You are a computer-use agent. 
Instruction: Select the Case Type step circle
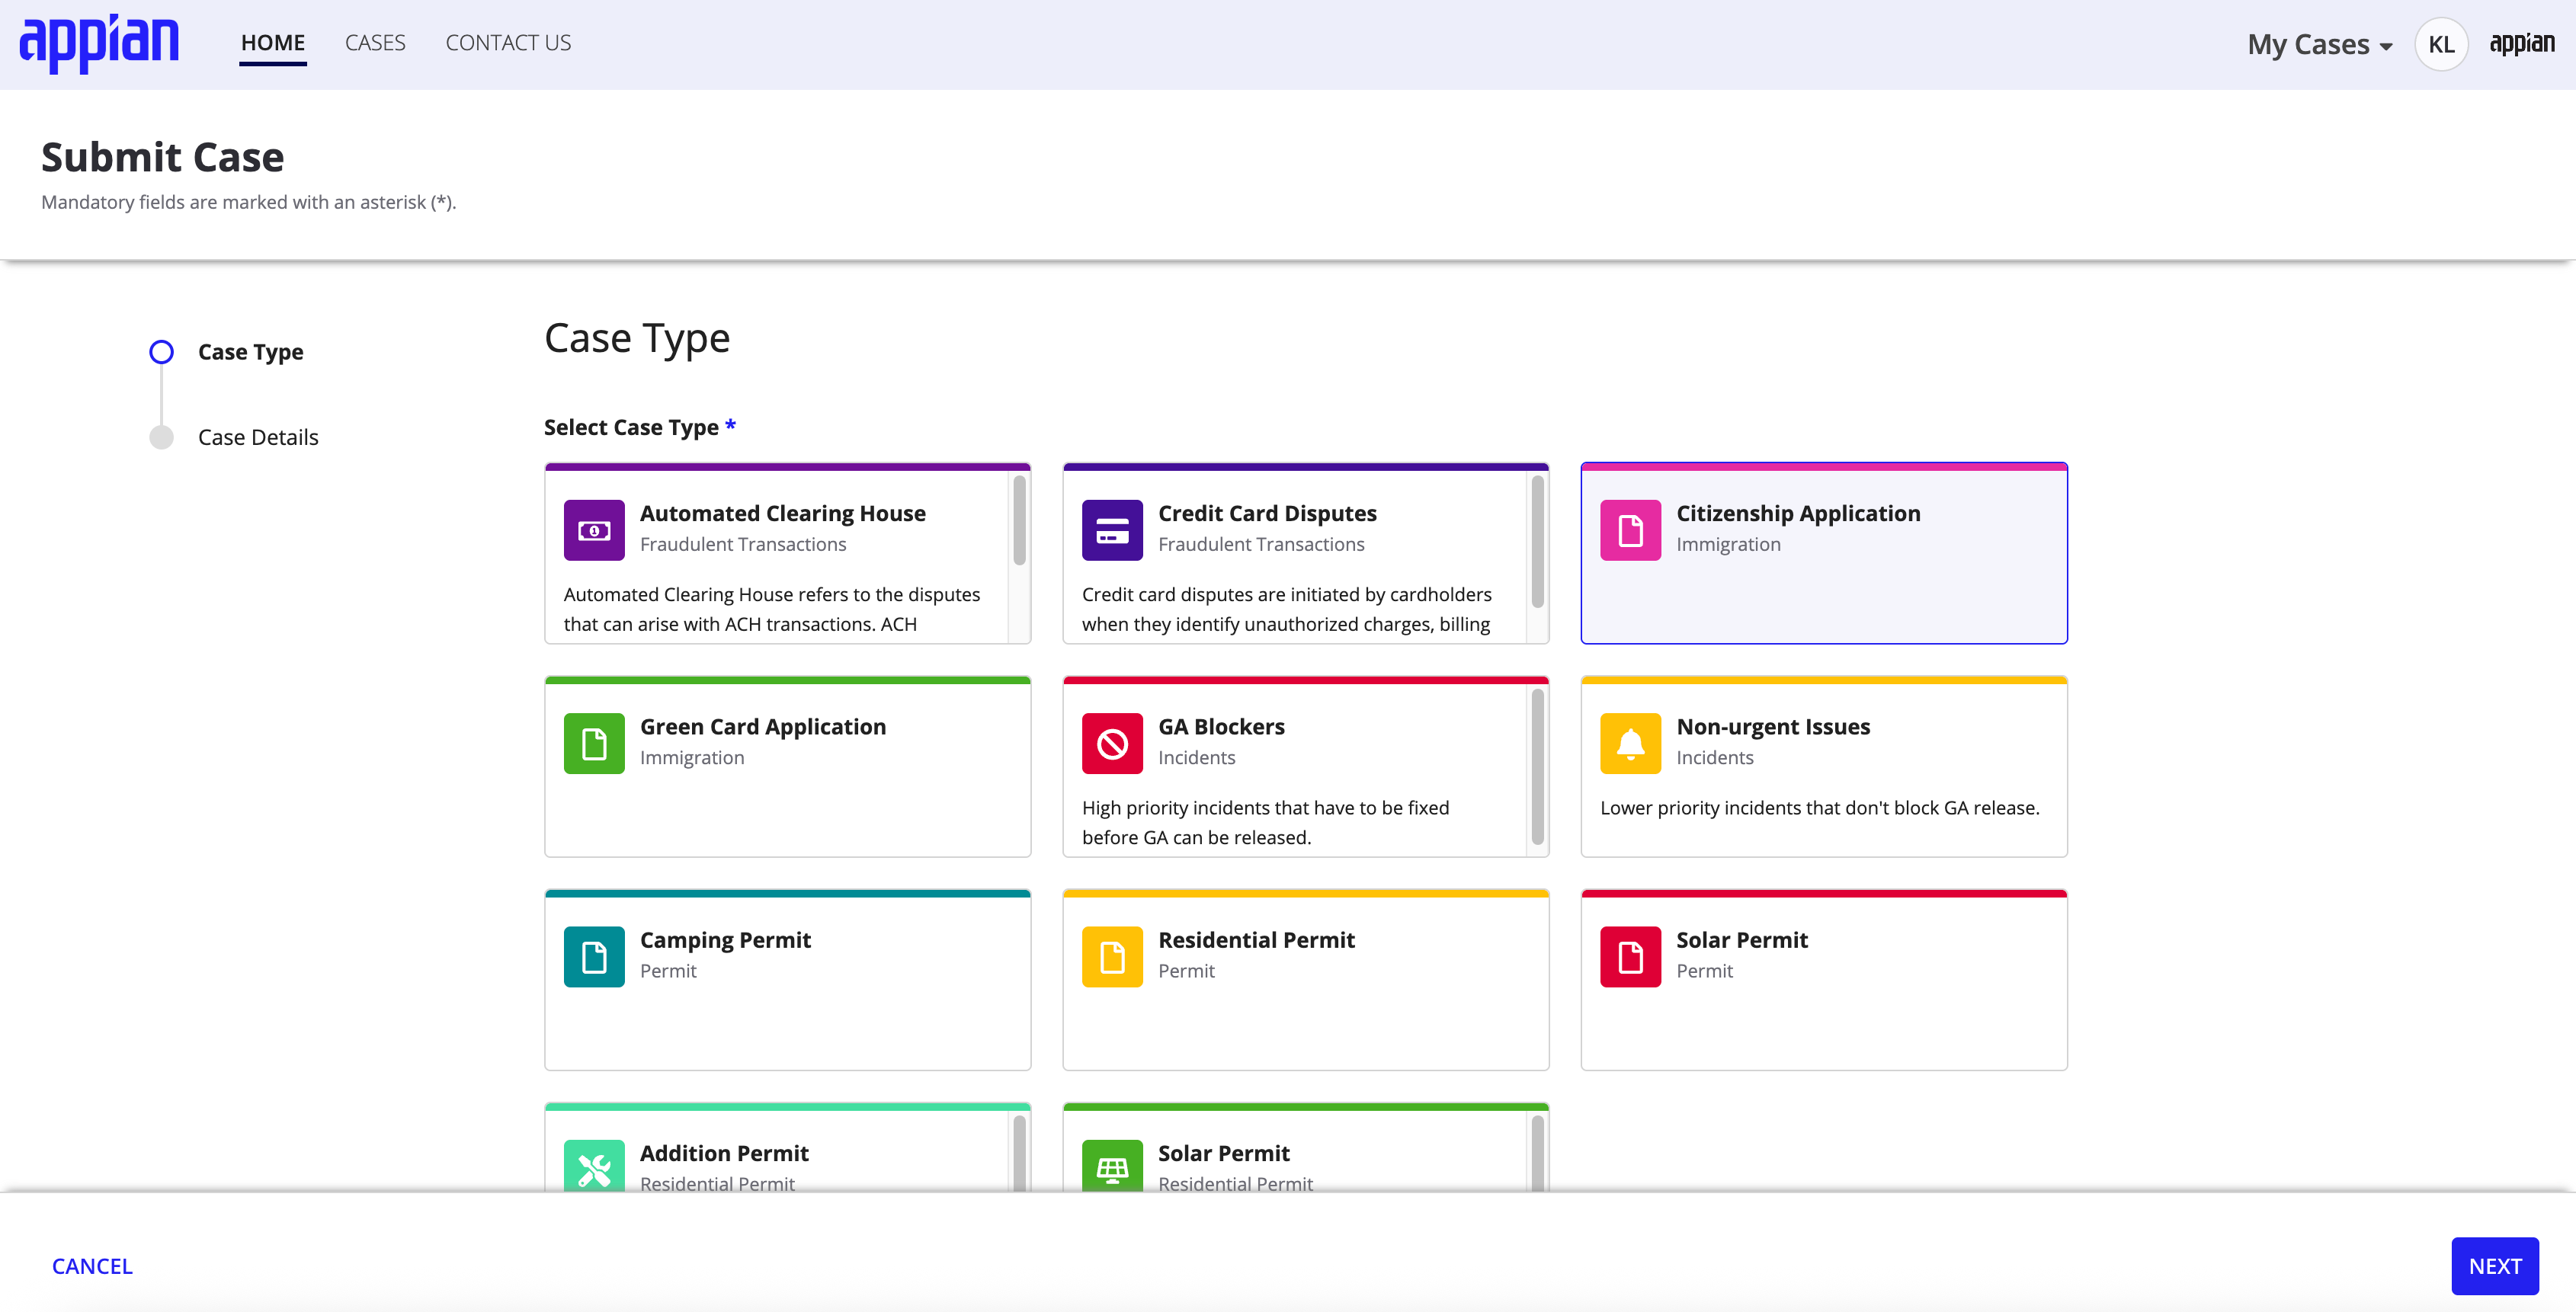tap(161, 352)
